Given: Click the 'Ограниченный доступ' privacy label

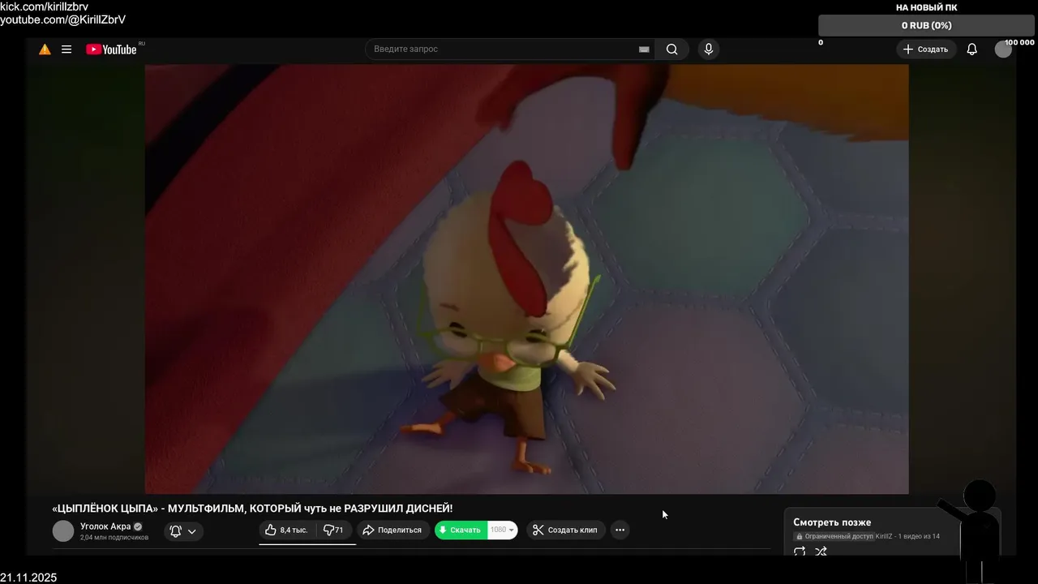Looking at the screenshot, I should [834, 536].
